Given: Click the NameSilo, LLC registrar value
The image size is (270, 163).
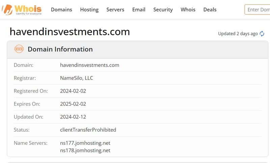Looking at the screenshot, I should 77,78.
